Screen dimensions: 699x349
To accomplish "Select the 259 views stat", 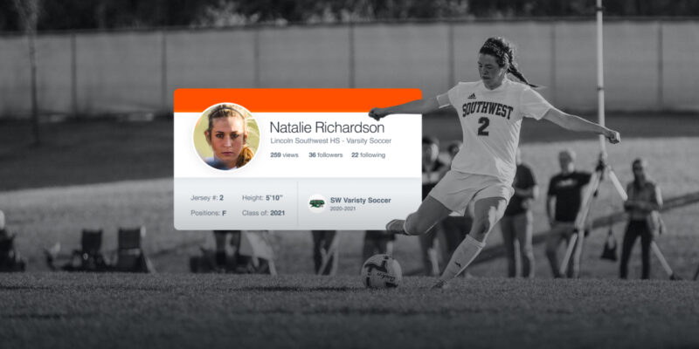I will coord(284,155).
